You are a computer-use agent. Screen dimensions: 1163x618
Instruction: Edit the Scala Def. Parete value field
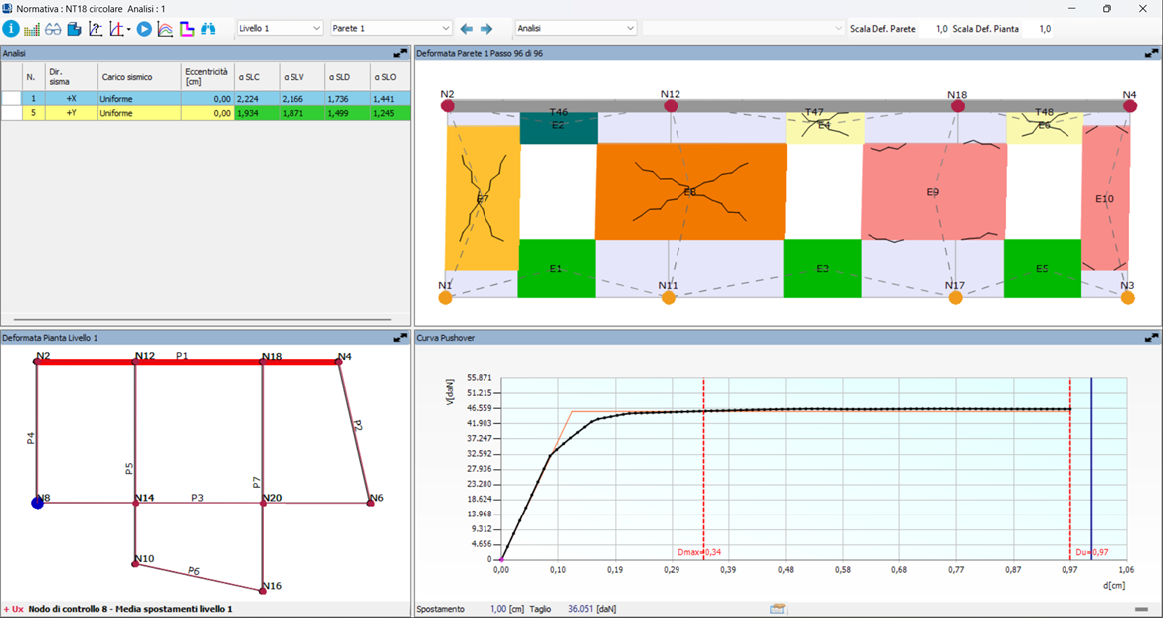click(x=934, y=29)
